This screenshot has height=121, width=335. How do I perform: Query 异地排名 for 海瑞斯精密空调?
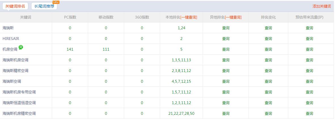[x=226, y=71]
